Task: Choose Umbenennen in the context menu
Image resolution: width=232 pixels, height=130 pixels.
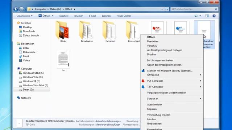Action: click(154, 123)
